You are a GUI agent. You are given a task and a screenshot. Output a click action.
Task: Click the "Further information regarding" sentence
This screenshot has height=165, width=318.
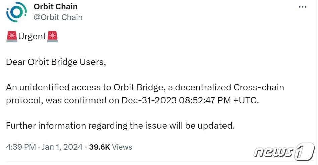(119, 126)
